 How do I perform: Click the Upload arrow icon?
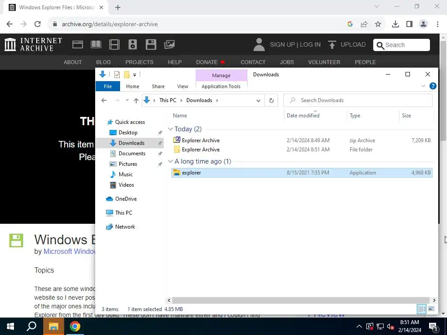pyautogui.click(x=332, y=45)
